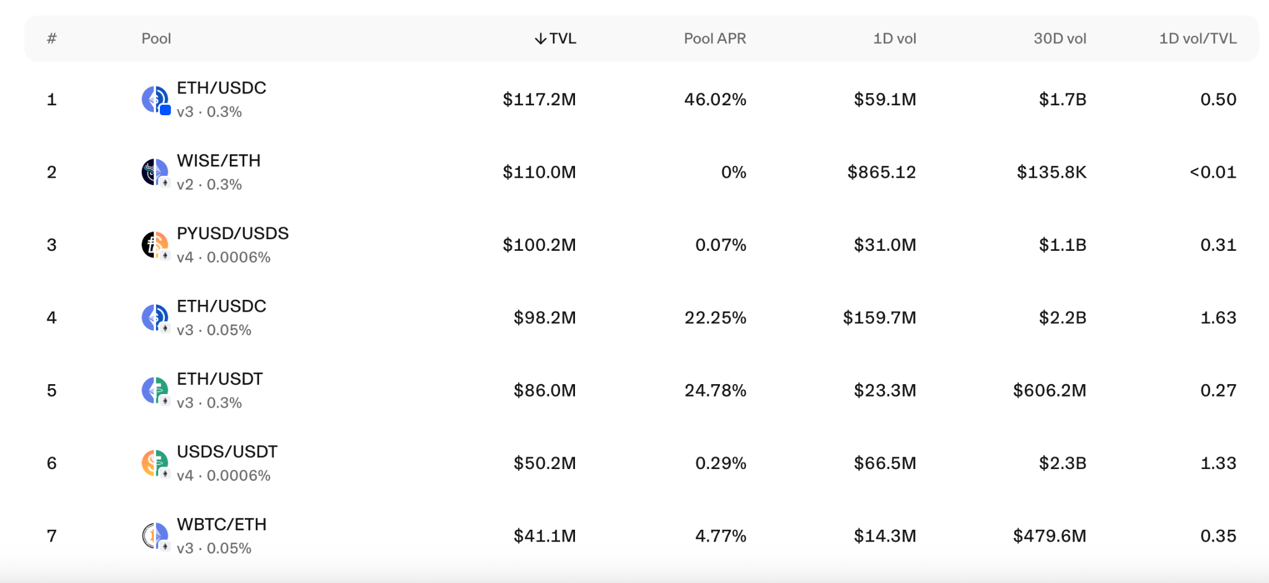1269x583 pixels.
Task: Click the USDS/USDT token pair icon
Action: point(156,463)
